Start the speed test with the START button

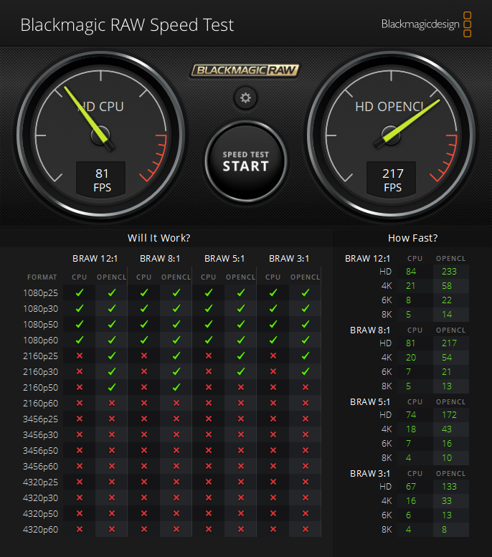click(246, 161)
